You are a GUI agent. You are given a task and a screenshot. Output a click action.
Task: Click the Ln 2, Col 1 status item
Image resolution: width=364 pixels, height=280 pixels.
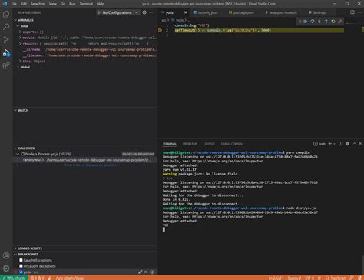276,278
